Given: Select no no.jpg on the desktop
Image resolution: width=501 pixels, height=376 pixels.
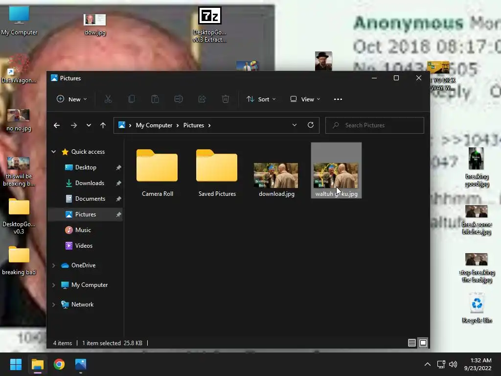Looking at the screenshot, I should coord(19,120).
